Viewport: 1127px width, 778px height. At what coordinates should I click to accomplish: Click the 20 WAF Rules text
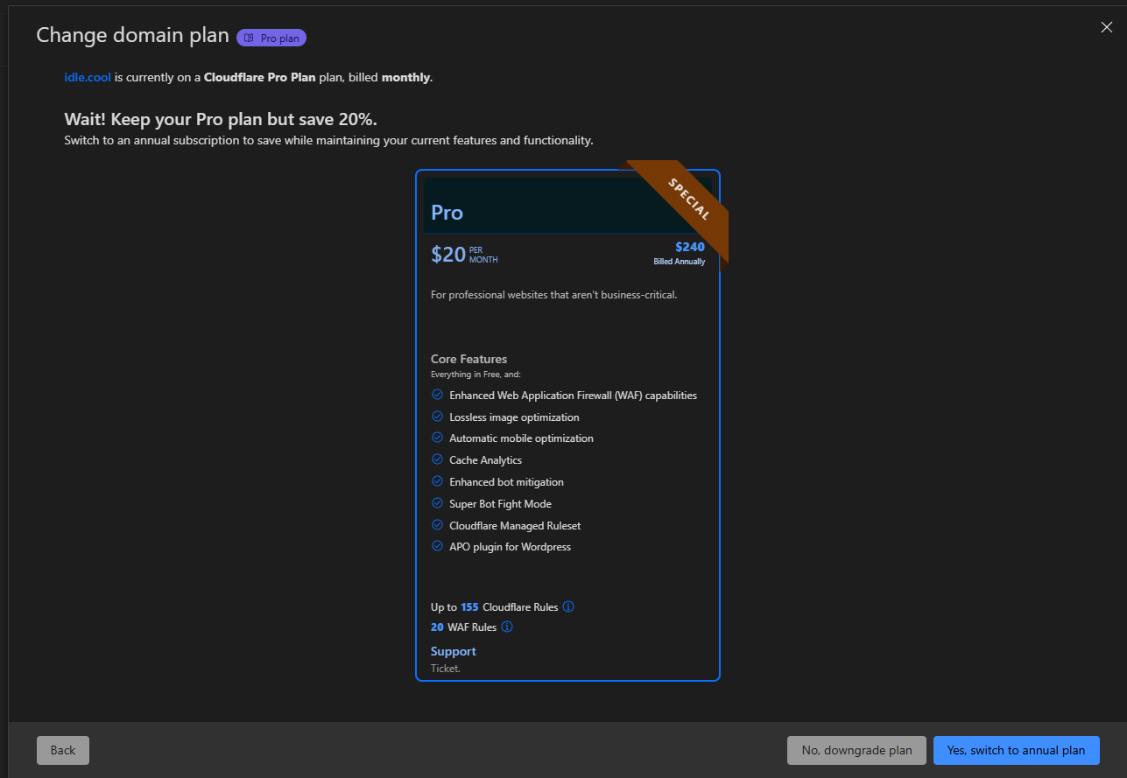tap(463, 627)
